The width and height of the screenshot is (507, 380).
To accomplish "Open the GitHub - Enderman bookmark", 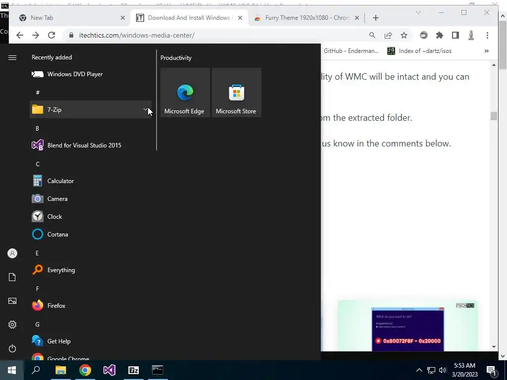I will [x=351, y=51].
